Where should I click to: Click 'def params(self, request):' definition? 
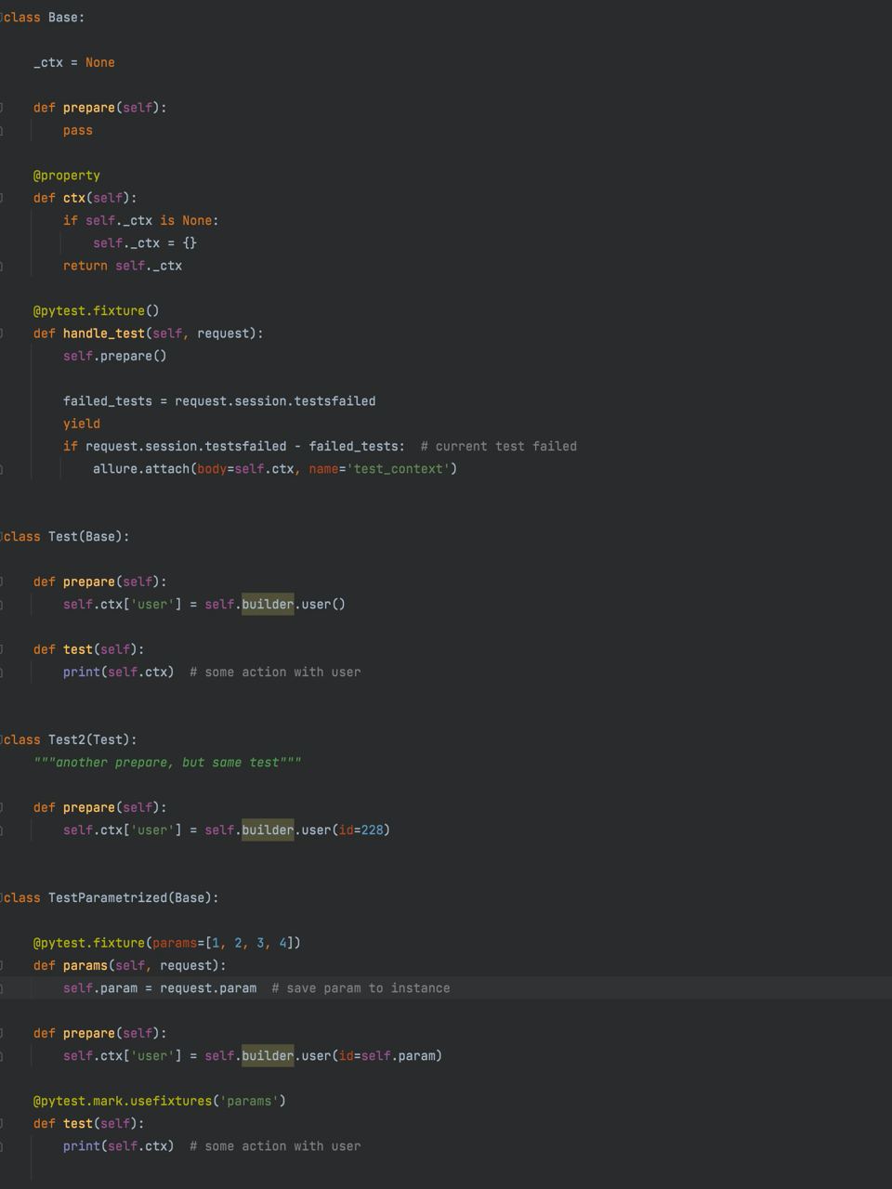130,966
